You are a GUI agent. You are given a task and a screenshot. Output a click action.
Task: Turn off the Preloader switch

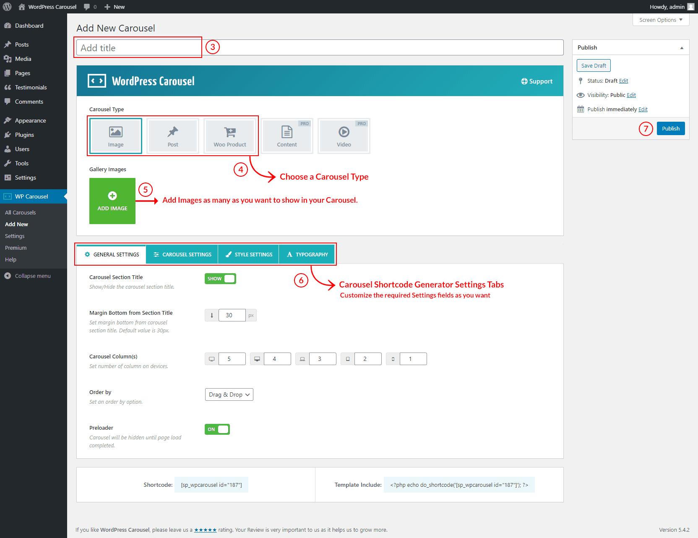pos(217,429)
